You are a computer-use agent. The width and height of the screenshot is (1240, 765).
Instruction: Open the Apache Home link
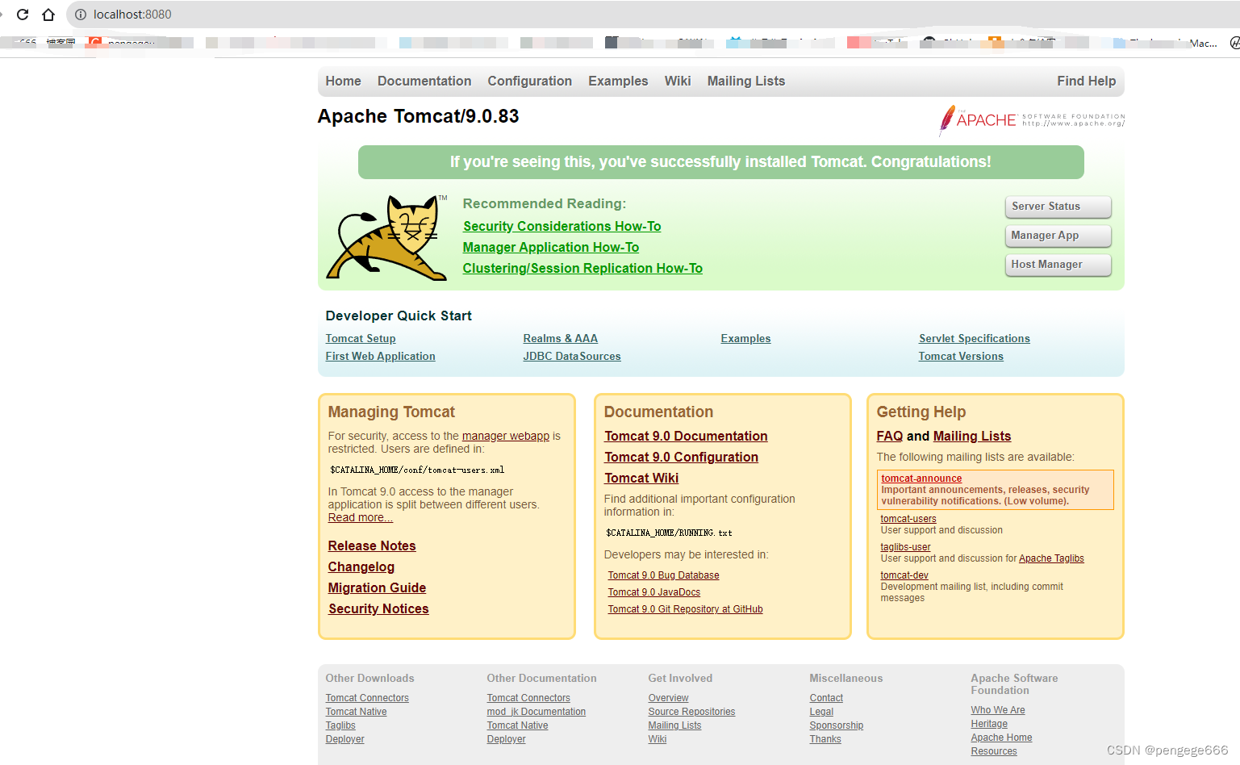tap(1001, 738)
